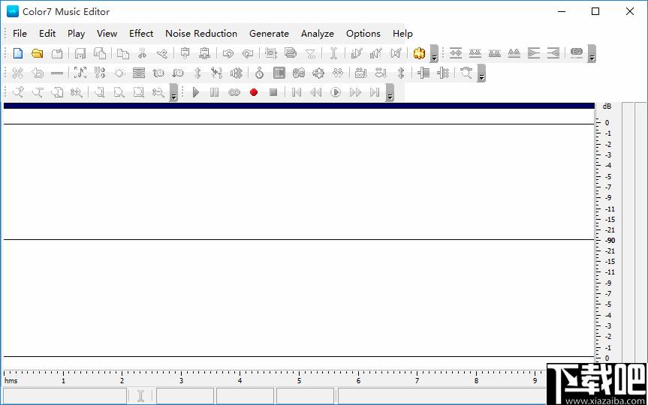Zoom in with the plus magnifier icon
Screen dimensions: 648x405
tap(18, 92)
